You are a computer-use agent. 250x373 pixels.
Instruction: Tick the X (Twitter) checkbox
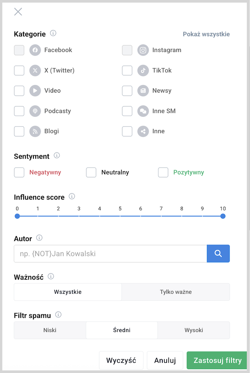19,70
